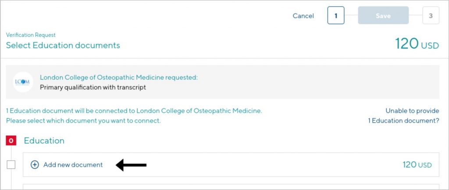The height and width of the screenshot is (190, 449).
Task: Click the Save button
Action: click(383, 15)
